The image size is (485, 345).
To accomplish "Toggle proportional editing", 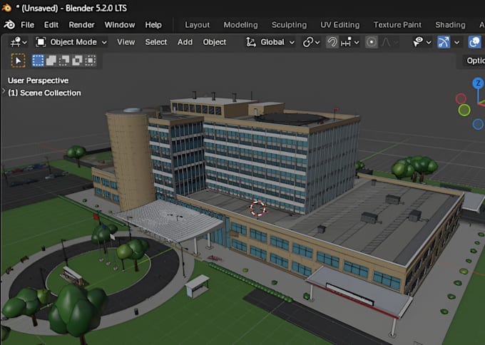I will click(x=372, y=42).
